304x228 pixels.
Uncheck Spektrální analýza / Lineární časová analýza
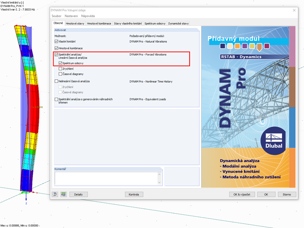click(56, 54)
